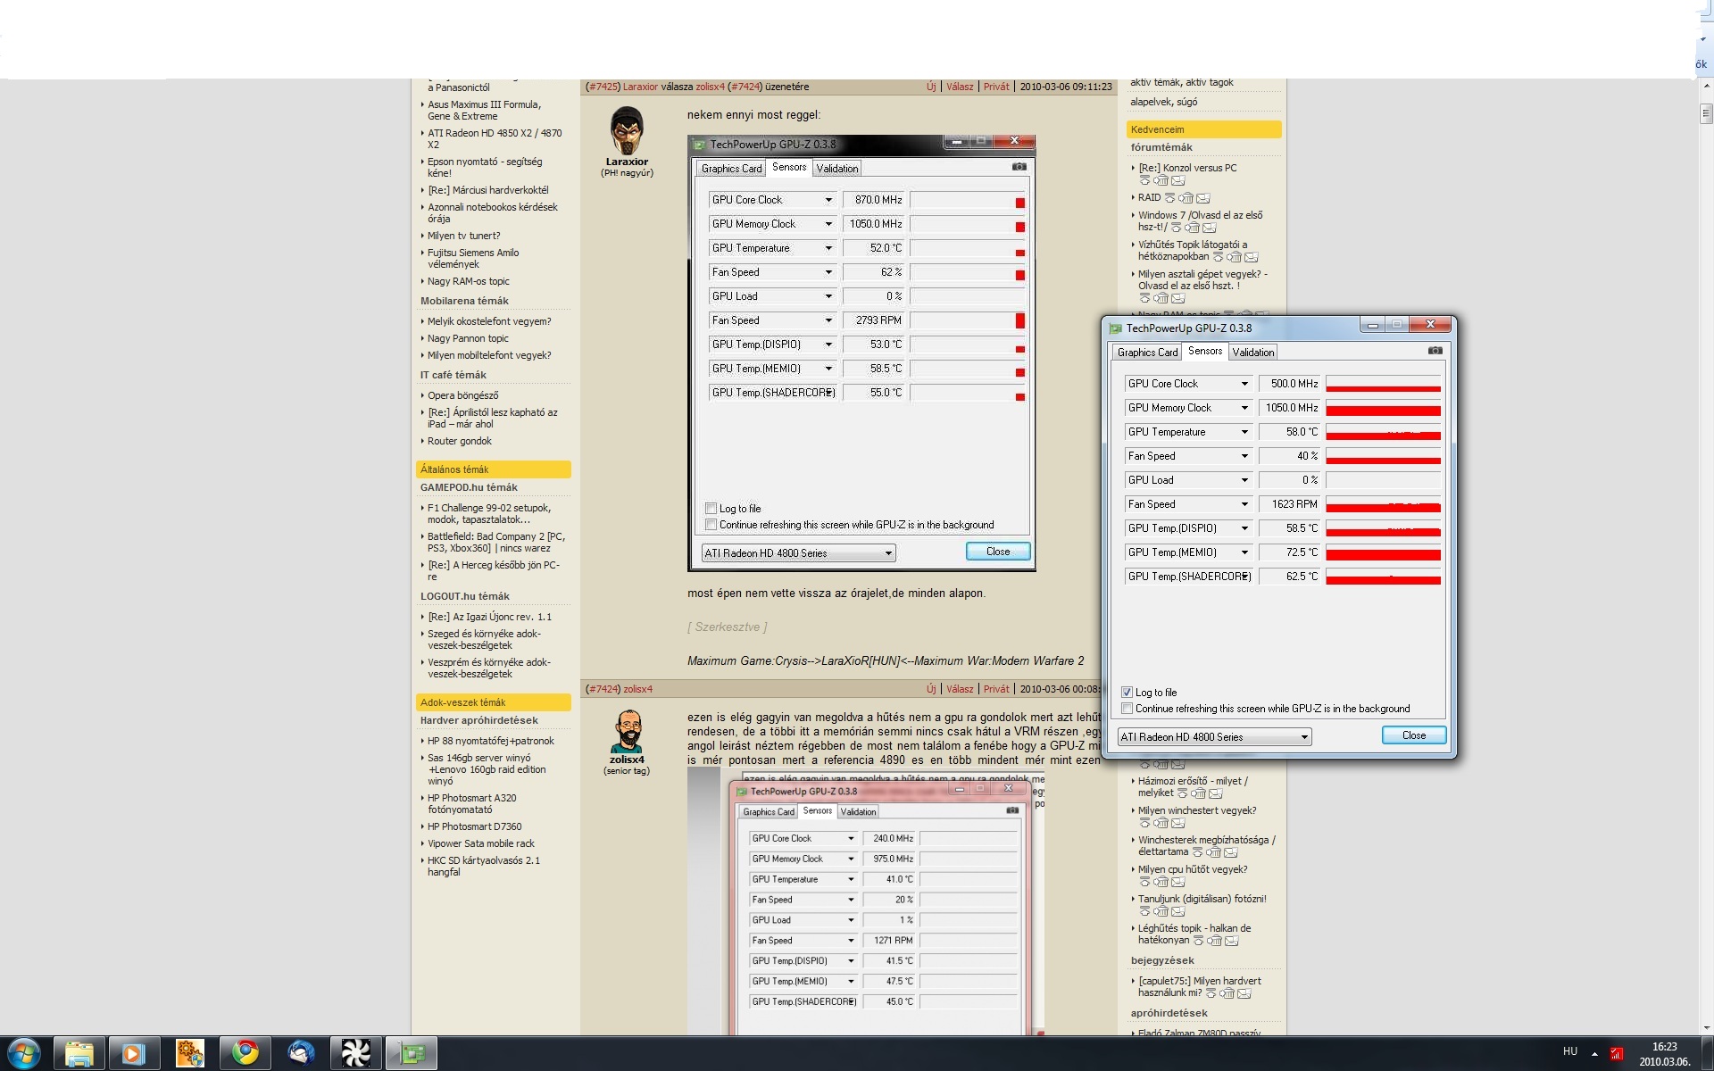Take a screenshot with GPU-Z's camera icon
This screenshot has width=1714, height=1071.
coord(1435,351)
